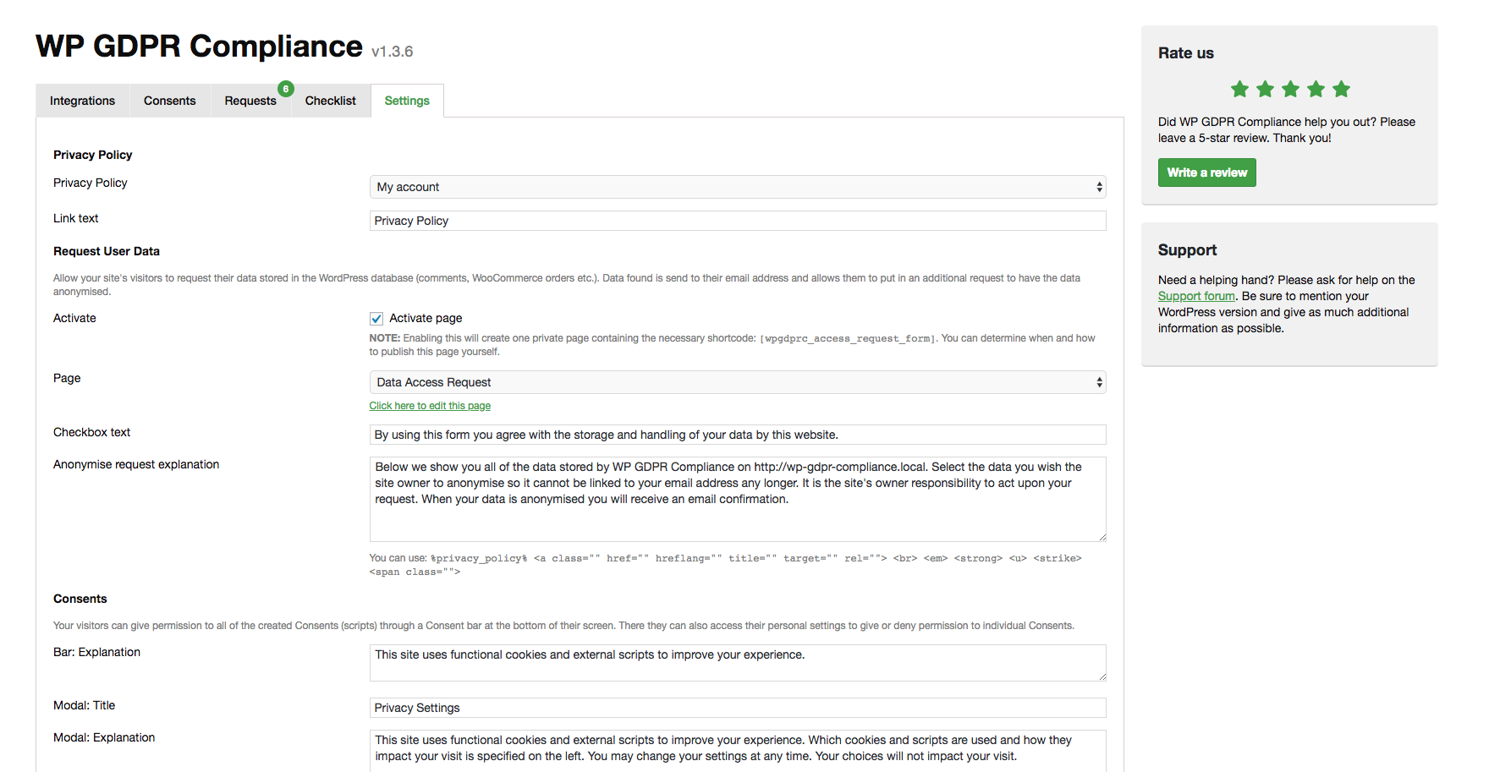Click the green Requests count badge
1489x772 pixels.
286,89
